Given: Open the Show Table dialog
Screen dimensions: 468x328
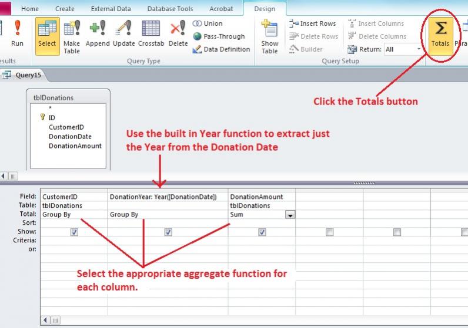Looking at the screenshot, I should click(269, 37).
